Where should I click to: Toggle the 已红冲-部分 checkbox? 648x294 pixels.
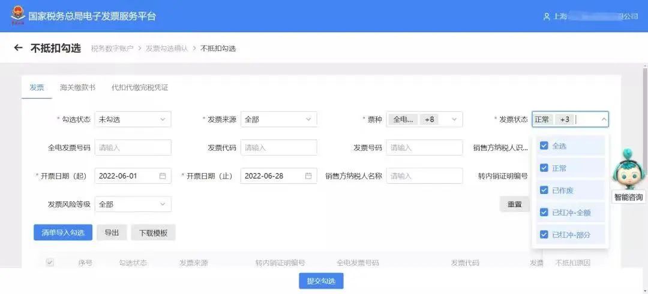[x=544, y=235]
